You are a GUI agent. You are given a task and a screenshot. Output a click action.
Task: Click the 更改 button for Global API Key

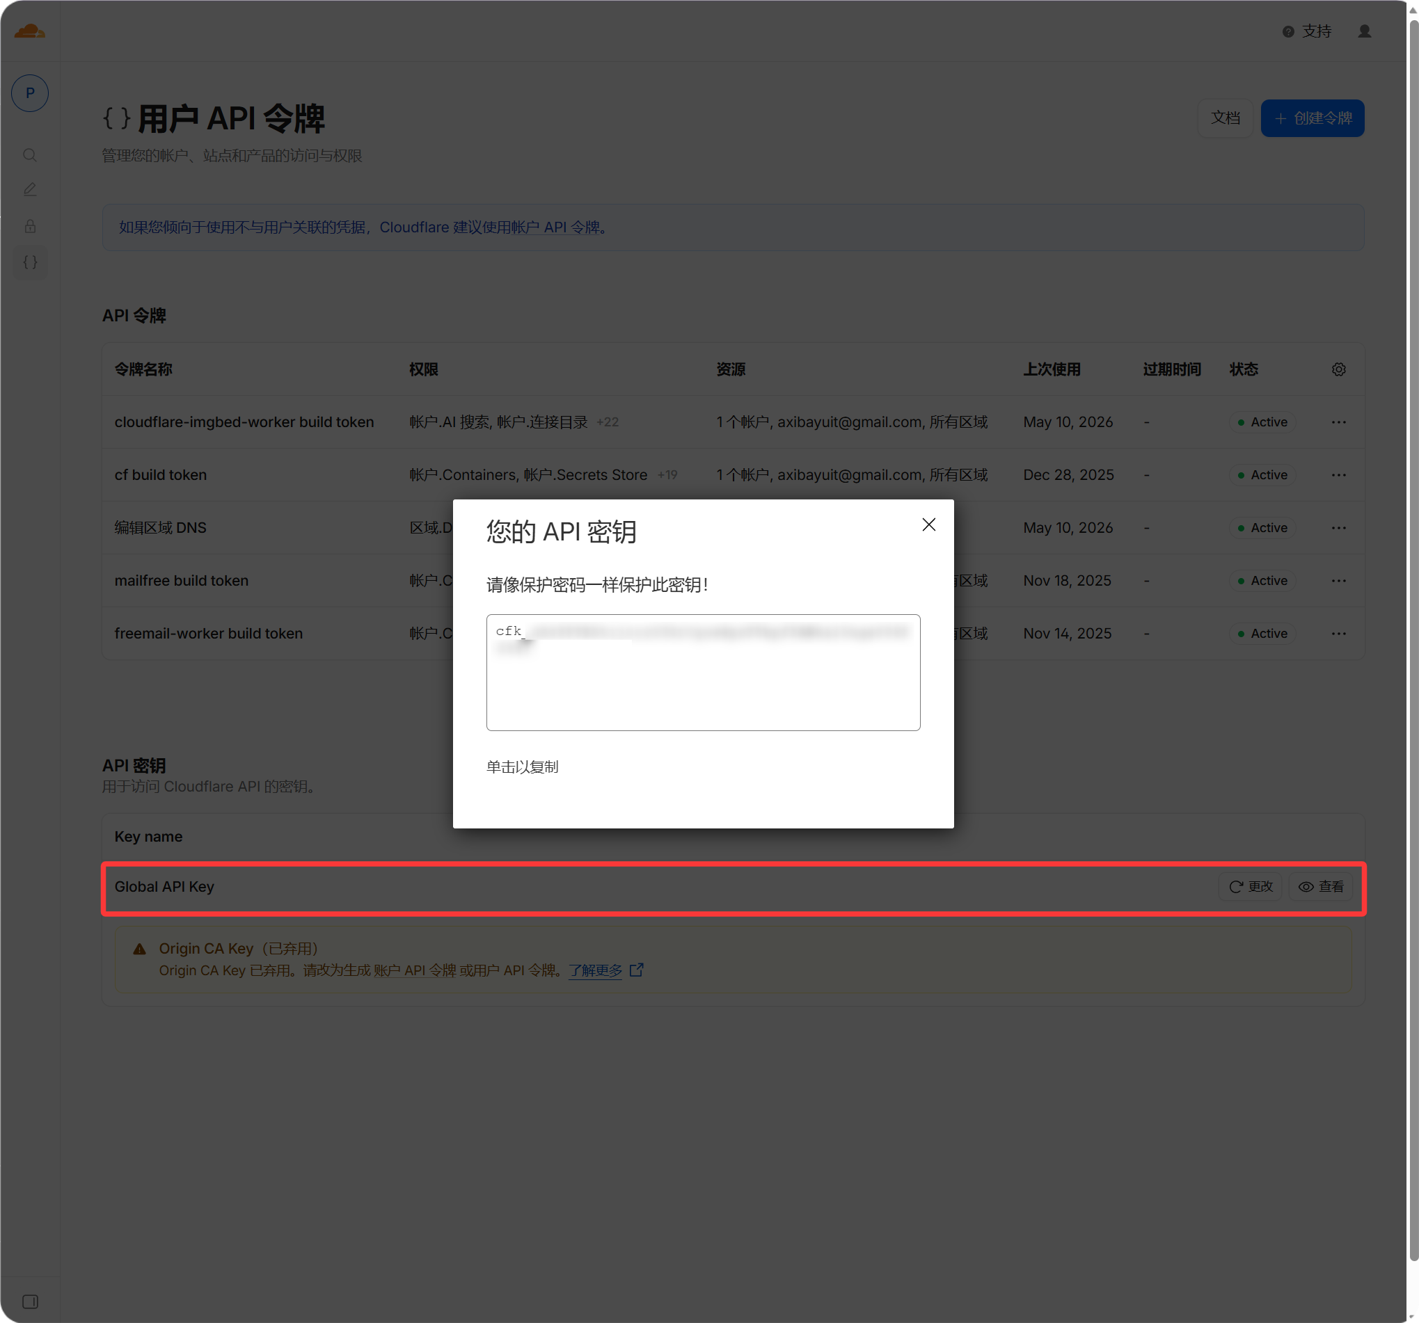coord(1251,886)
